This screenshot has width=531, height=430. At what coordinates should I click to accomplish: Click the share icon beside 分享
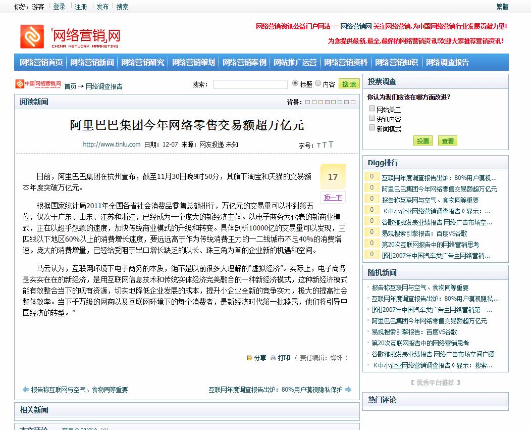click(249, 358)
